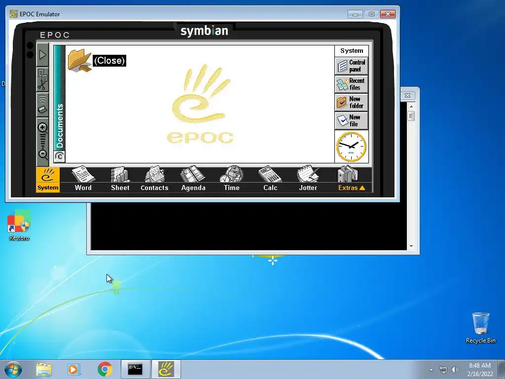Select the System button in the app bar
Viewport: 505px width, 379px height.
(x=48, y=180)
